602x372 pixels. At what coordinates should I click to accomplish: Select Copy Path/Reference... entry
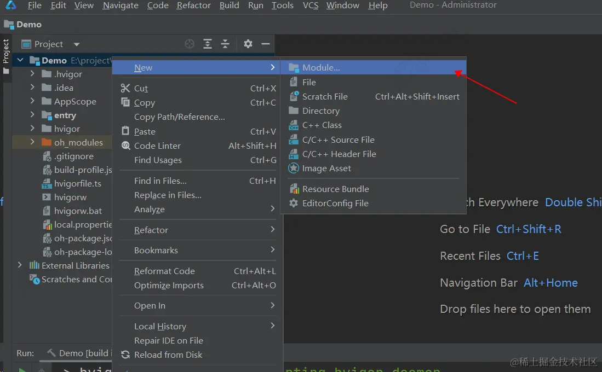197,117
